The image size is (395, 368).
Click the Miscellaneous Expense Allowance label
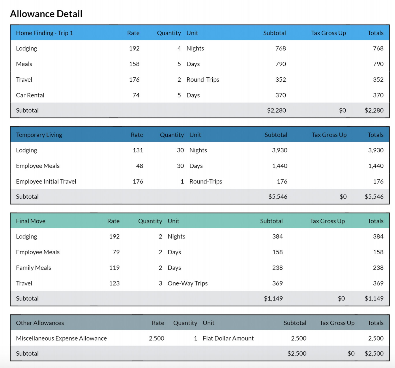tap(61, 338)
